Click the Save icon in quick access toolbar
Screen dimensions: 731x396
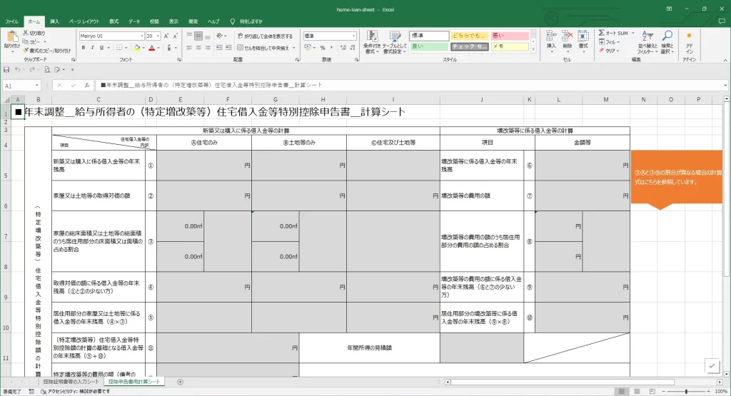point(7,69)
